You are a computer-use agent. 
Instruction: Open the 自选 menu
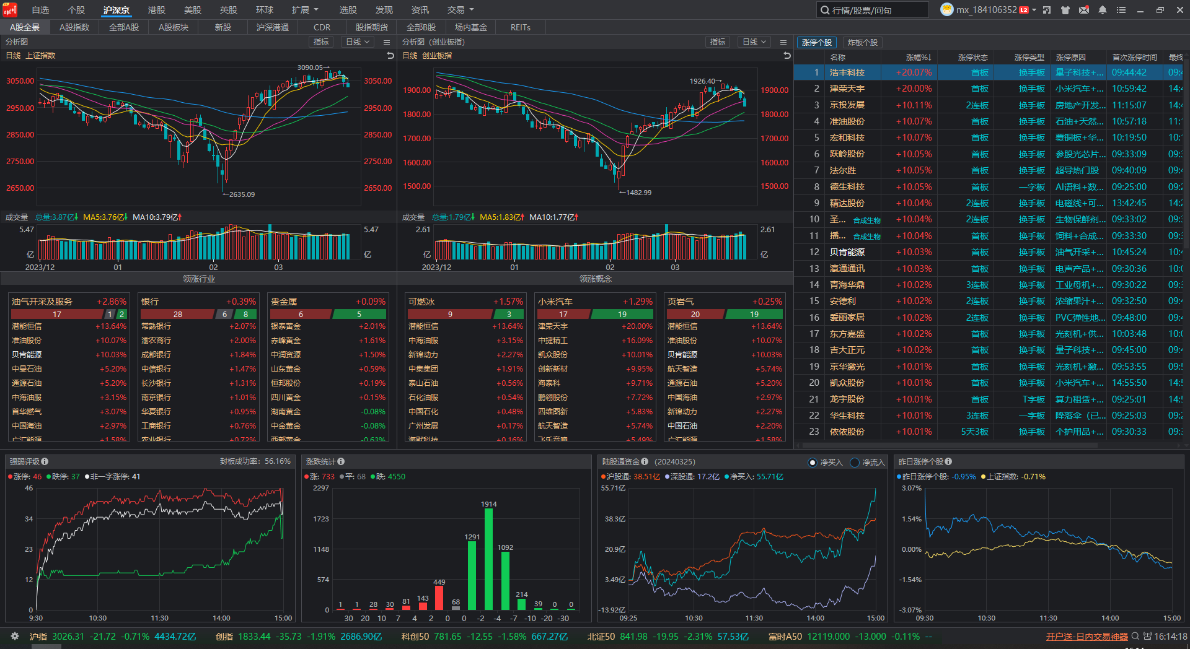click(x=40, y=10)
